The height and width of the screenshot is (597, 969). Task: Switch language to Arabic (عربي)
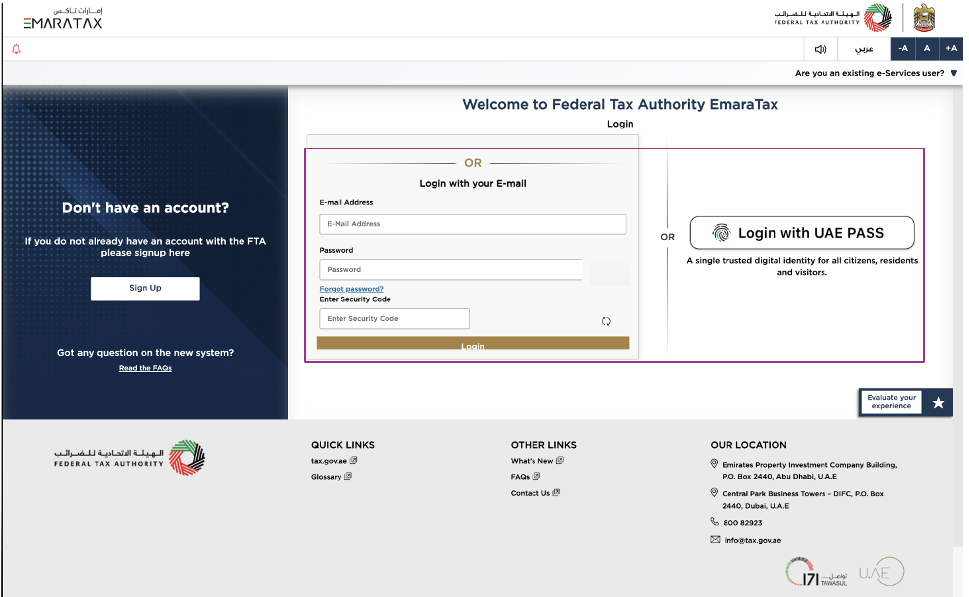(x=864, y=49)
